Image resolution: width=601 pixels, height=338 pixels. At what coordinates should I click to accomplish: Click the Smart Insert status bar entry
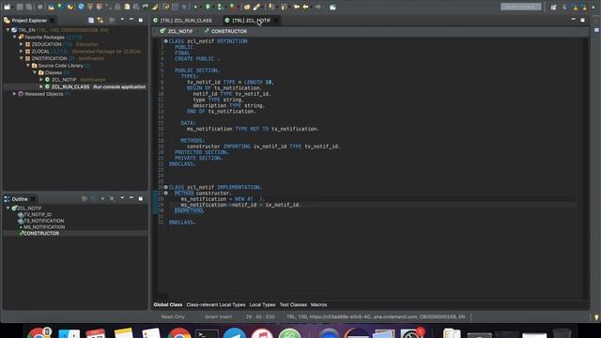tap(218, 317)
